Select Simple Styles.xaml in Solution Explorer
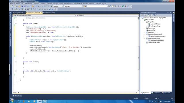This screenshot has width=184, height=103. [154, 43]
